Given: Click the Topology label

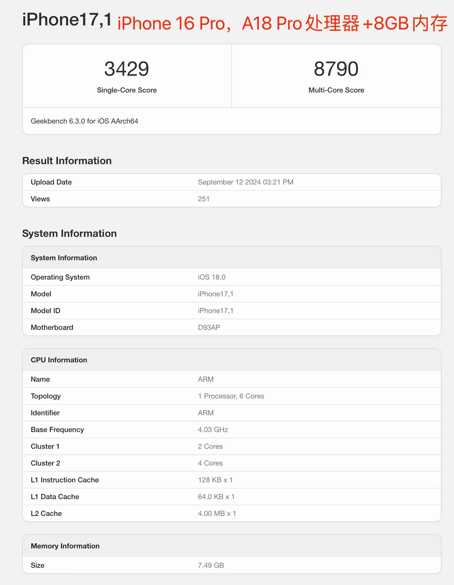Looking at the screenshot, I should [46, 396].
